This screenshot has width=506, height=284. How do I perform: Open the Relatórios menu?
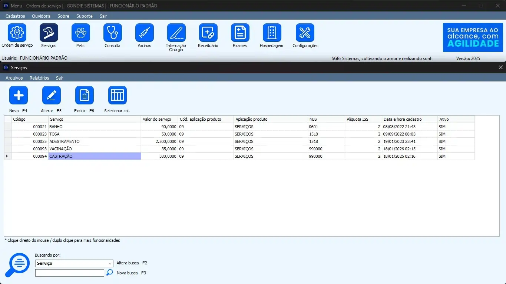pos(39,78)
